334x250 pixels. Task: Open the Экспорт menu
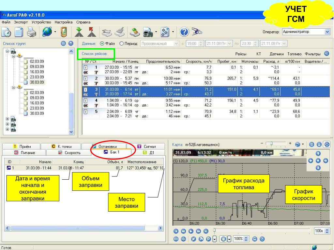coord(21,22)
